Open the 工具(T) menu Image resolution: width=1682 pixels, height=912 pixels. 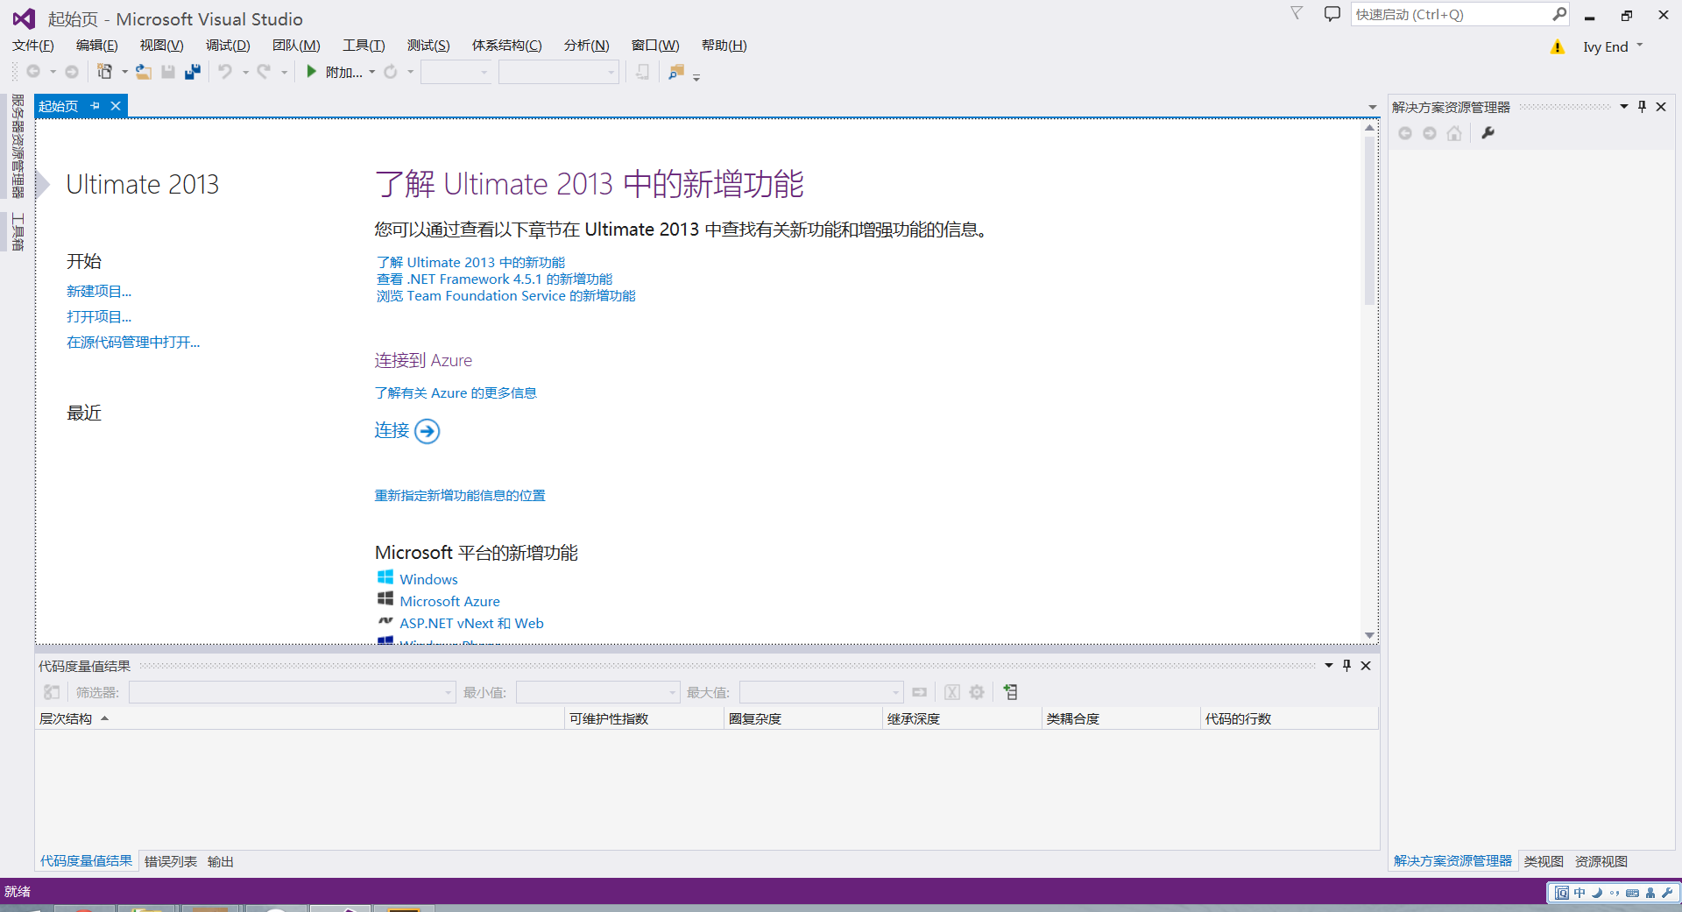click(x=364, y=46)
